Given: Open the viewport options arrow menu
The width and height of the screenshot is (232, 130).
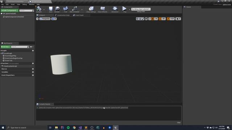Looking at the screenshot, I should pyautogui.click(x=37, y=19).
